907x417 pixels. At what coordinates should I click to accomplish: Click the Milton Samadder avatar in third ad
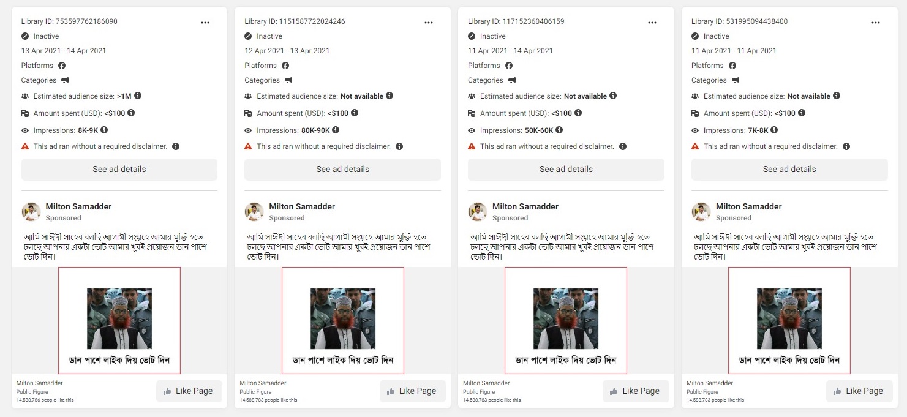click(478, 212)
